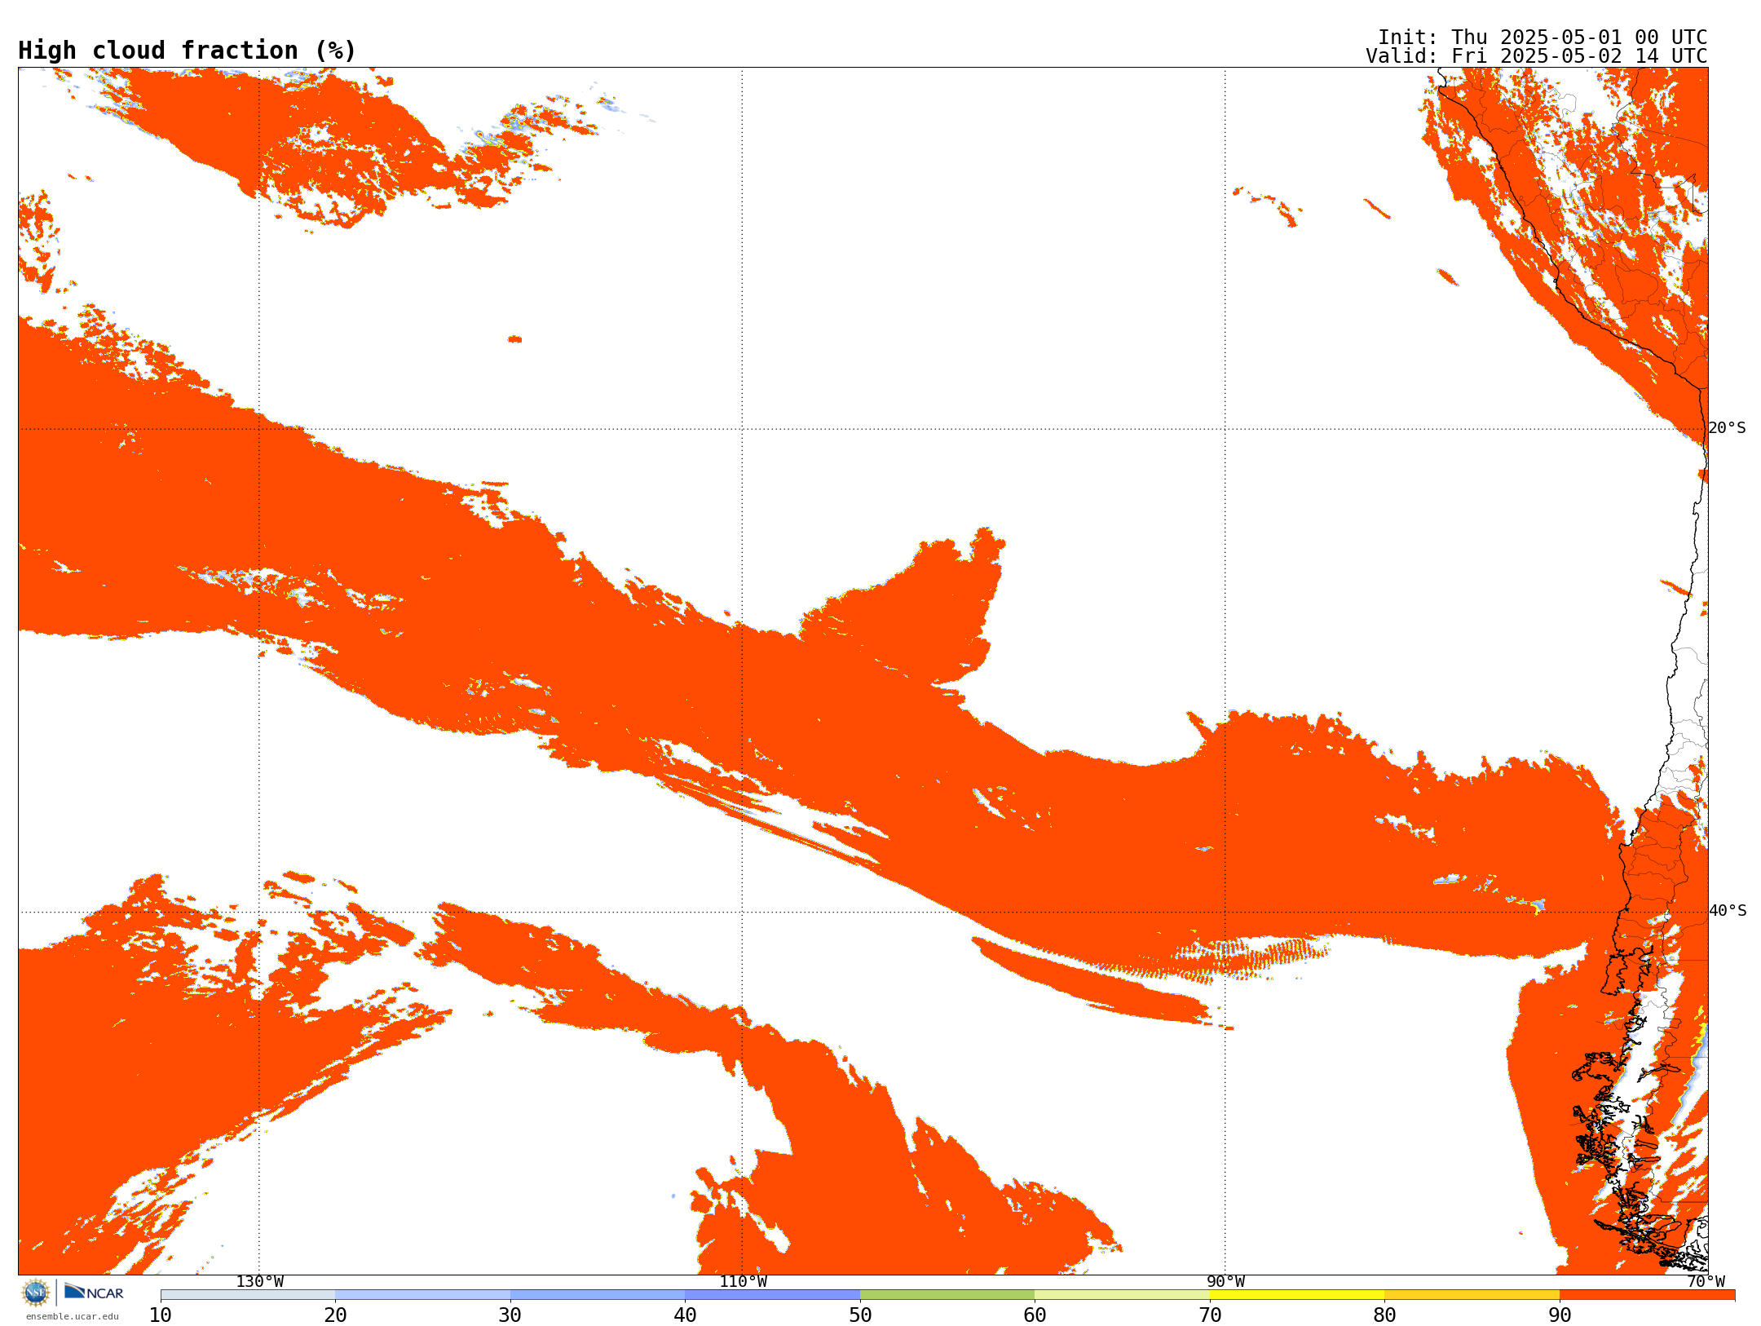Click the 30–40 blue colorbar segment

pyautogui.click(x=598, y=1295)
